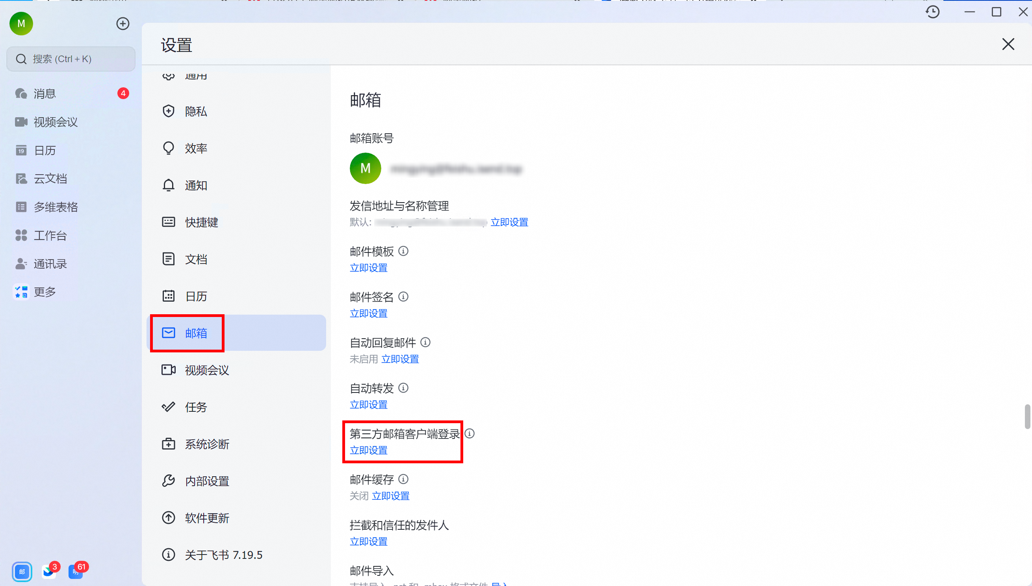Switch to 快捷键 settings category
The height and width of the screenshot is (586, 1032).
pyautogui.click(x=201, y=222)
